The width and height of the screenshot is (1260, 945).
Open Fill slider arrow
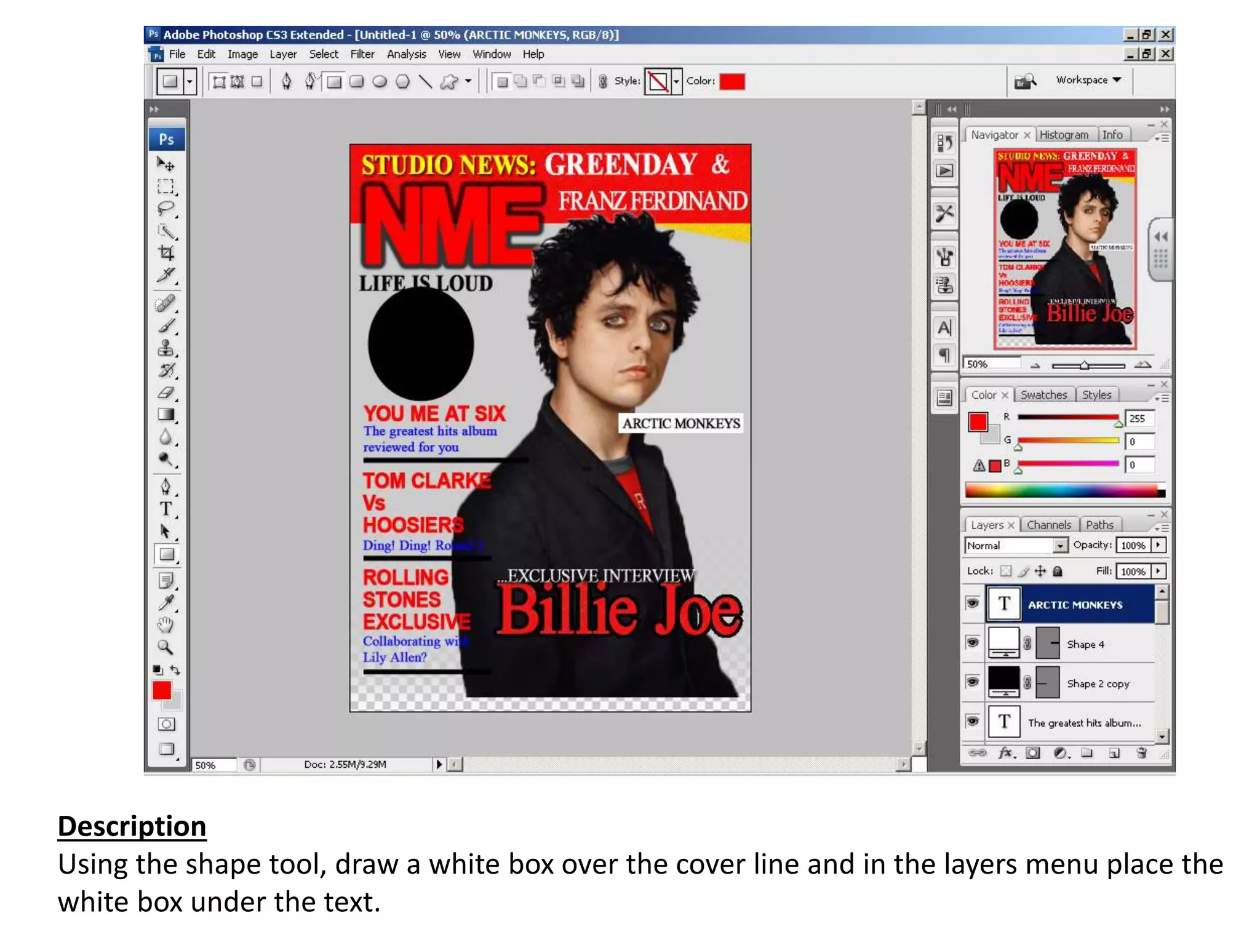[x=1158, y=571]
